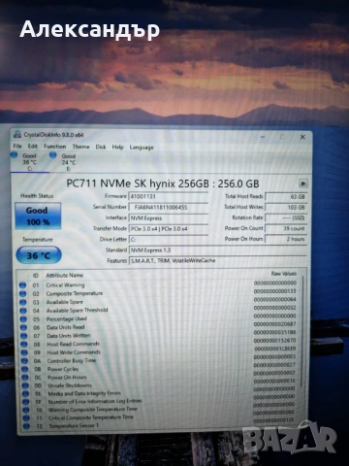Image resolution: width=349 pixels, height=466 pixels.
Task: Click the Power On Count value 39 count
Action: tap(286, 228)
